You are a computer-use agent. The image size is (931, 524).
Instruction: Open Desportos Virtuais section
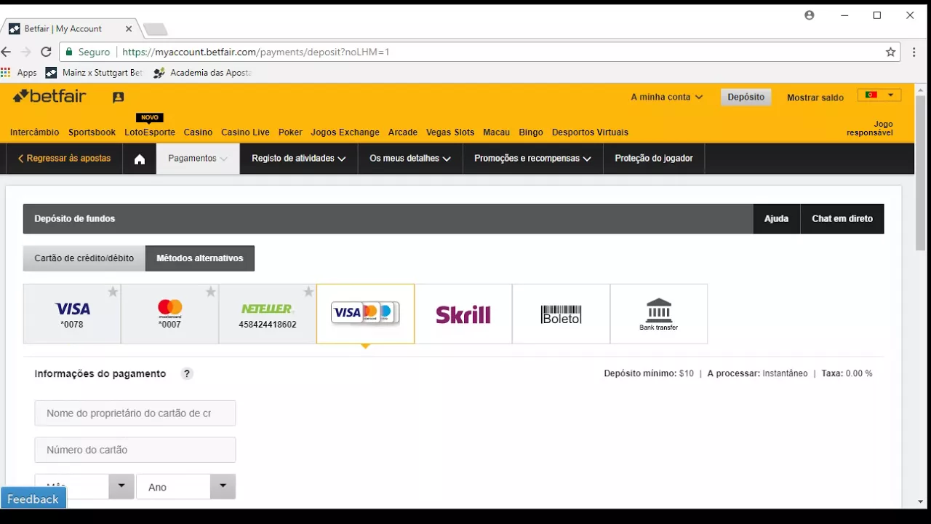coord(590,132)
